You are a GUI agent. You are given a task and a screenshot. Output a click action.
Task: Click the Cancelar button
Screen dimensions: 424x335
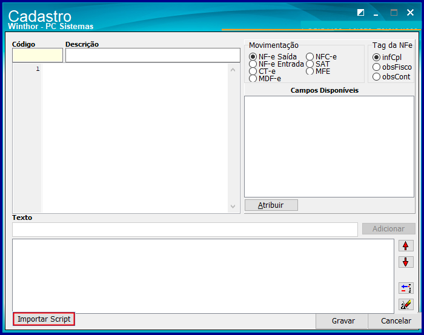coord(394,321)
